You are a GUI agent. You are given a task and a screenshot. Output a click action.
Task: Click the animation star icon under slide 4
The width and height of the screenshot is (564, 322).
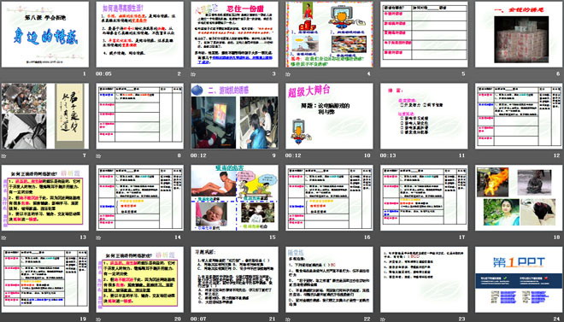point(288,74)
